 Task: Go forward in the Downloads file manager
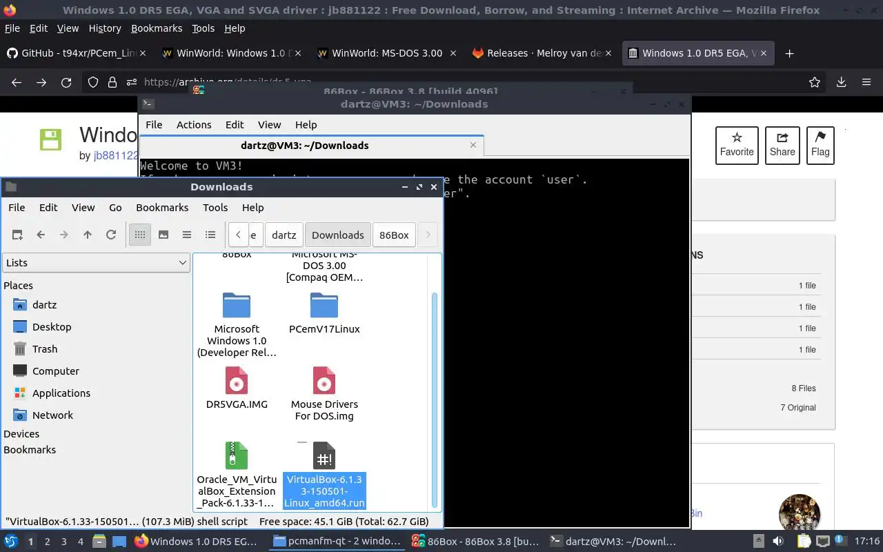tap(64, 235)
